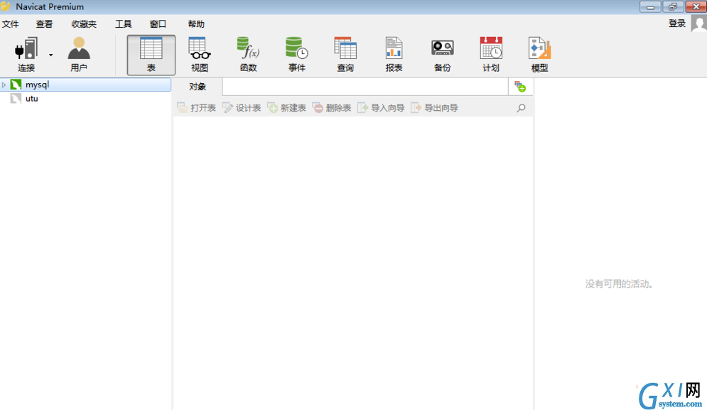Click the user avatar icon
Image resolution: width=707 pixels, height=410 pixels.
[x=699, y=23]
